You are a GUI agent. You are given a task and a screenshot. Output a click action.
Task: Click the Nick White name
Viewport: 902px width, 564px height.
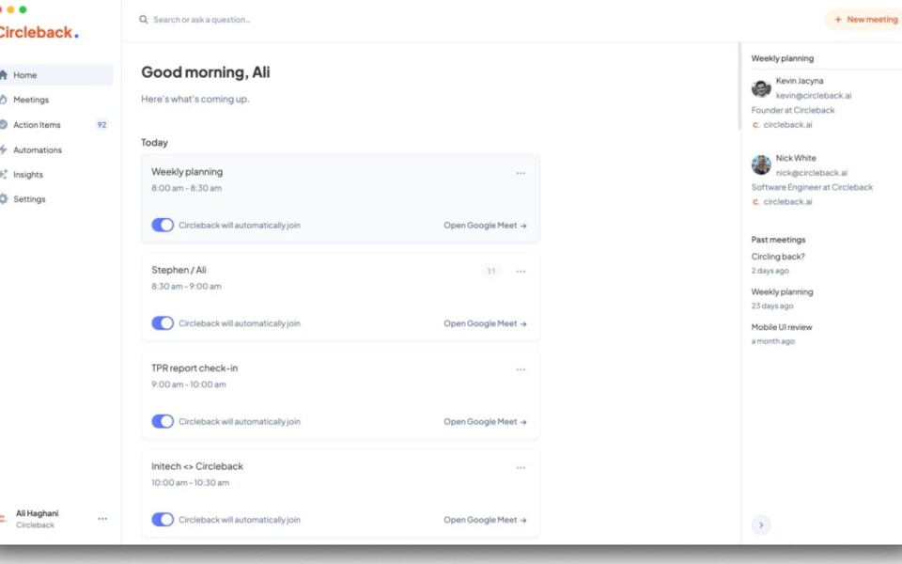796,158
